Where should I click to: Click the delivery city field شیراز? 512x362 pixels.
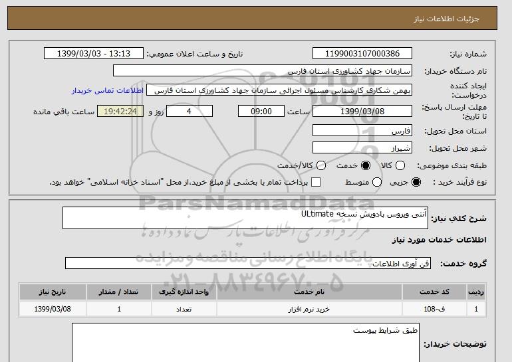pos(362,147)
